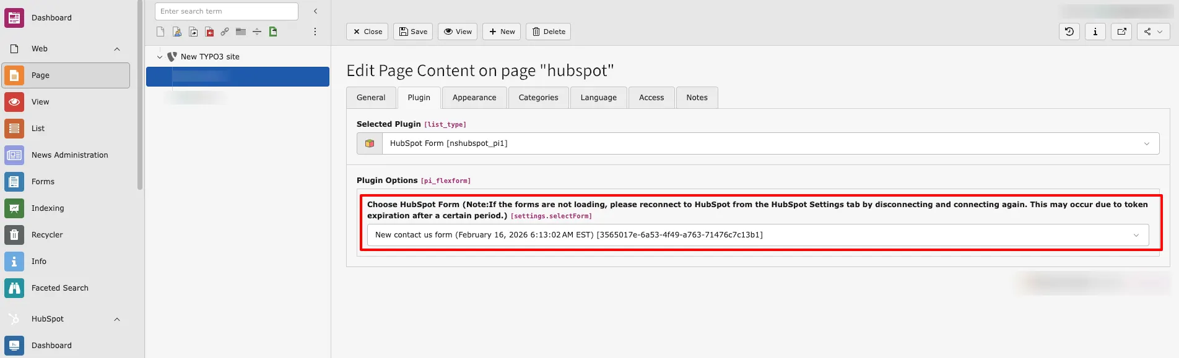View the page in frontend
Screen dimensions: 1179x358
(458, 32)
